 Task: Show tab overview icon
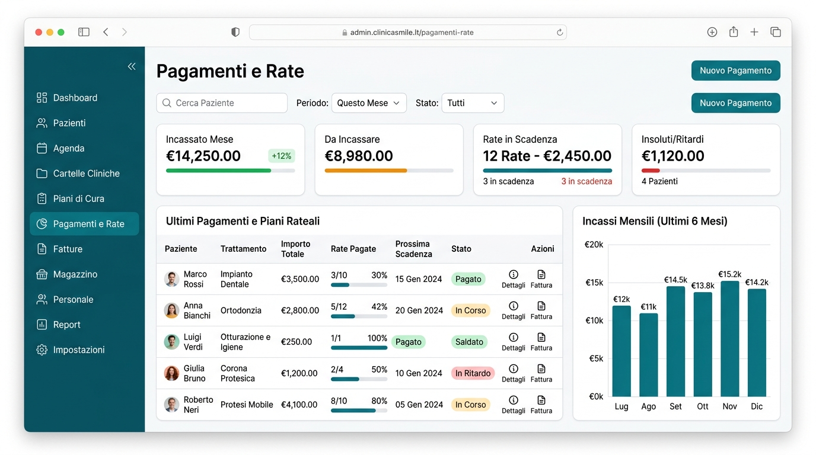[x=775, y=32]
